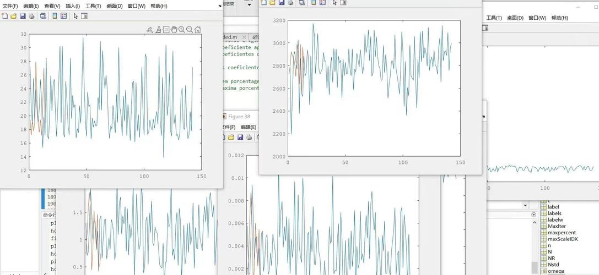The height and width of the screenshot is (275, 599).
Task: Restore view with the Home icon
Action: [198, 30]
